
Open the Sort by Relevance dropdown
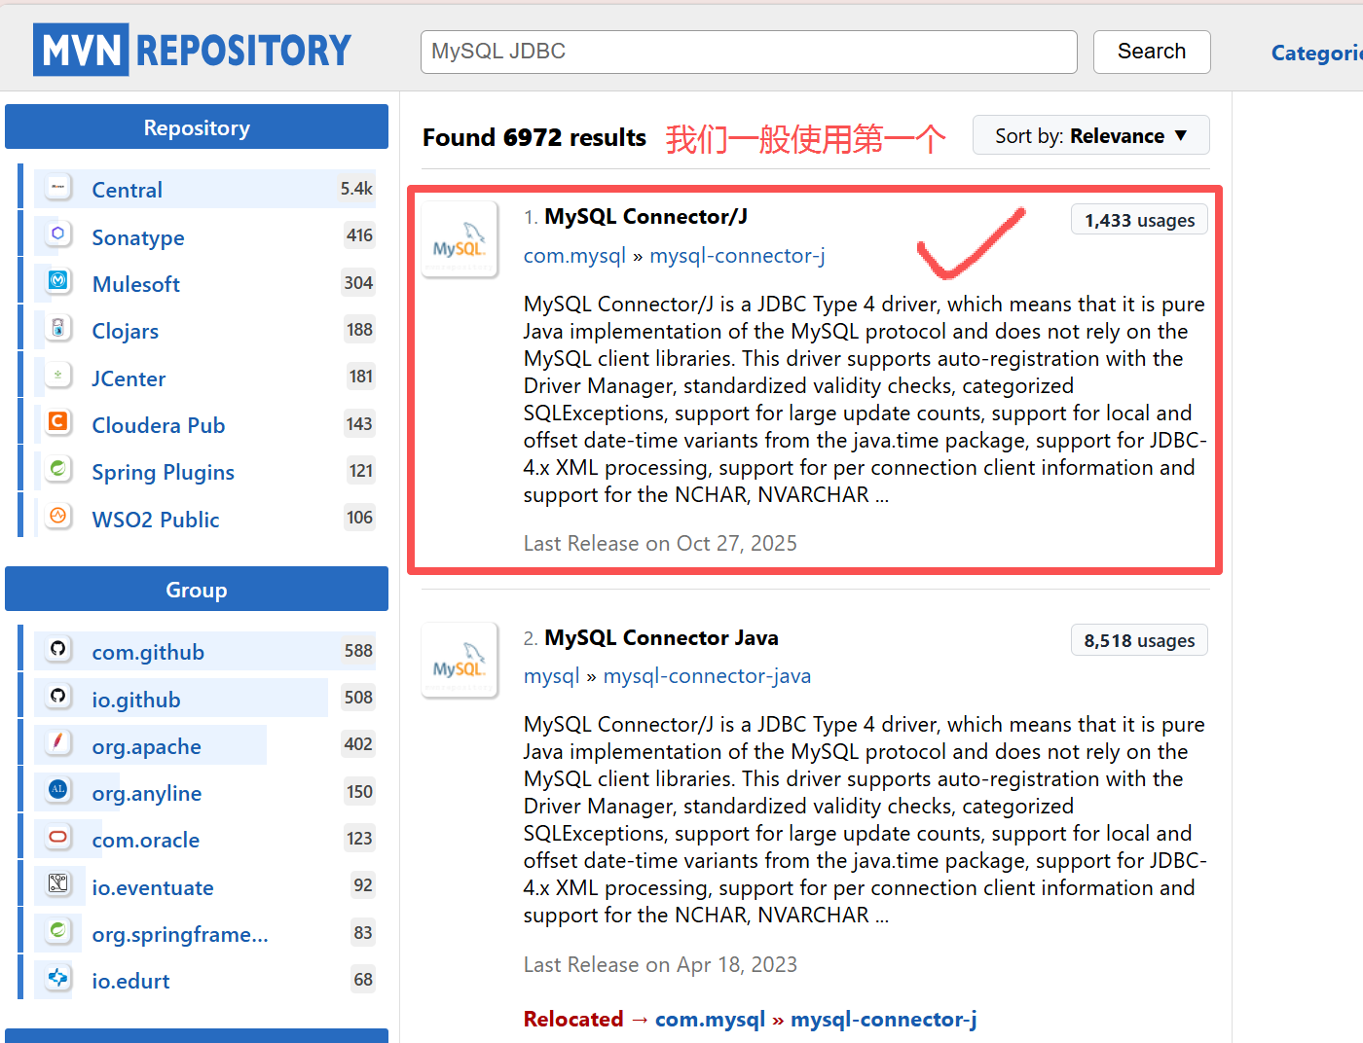[1091, 135]
